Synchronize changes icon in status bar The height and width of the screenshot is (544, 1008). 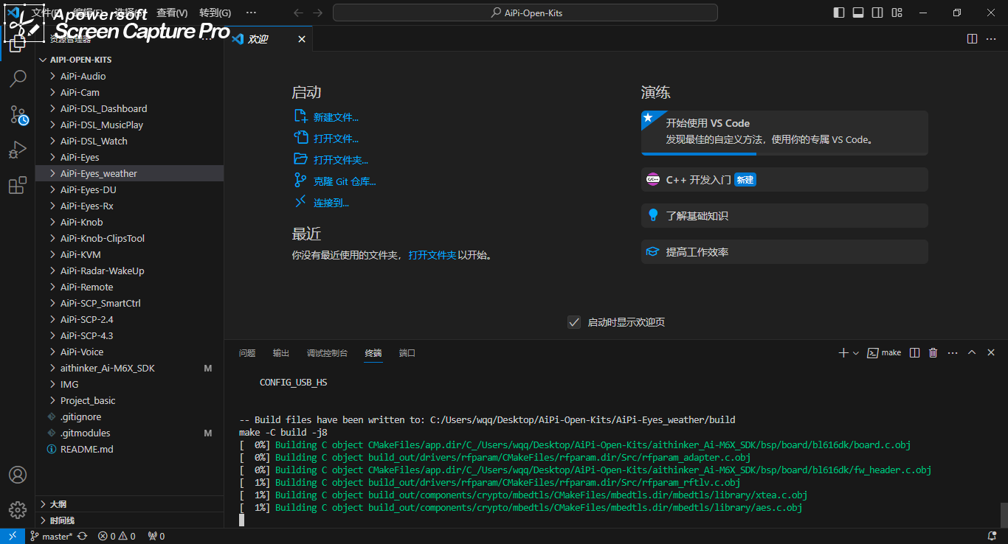pos(82,536)
